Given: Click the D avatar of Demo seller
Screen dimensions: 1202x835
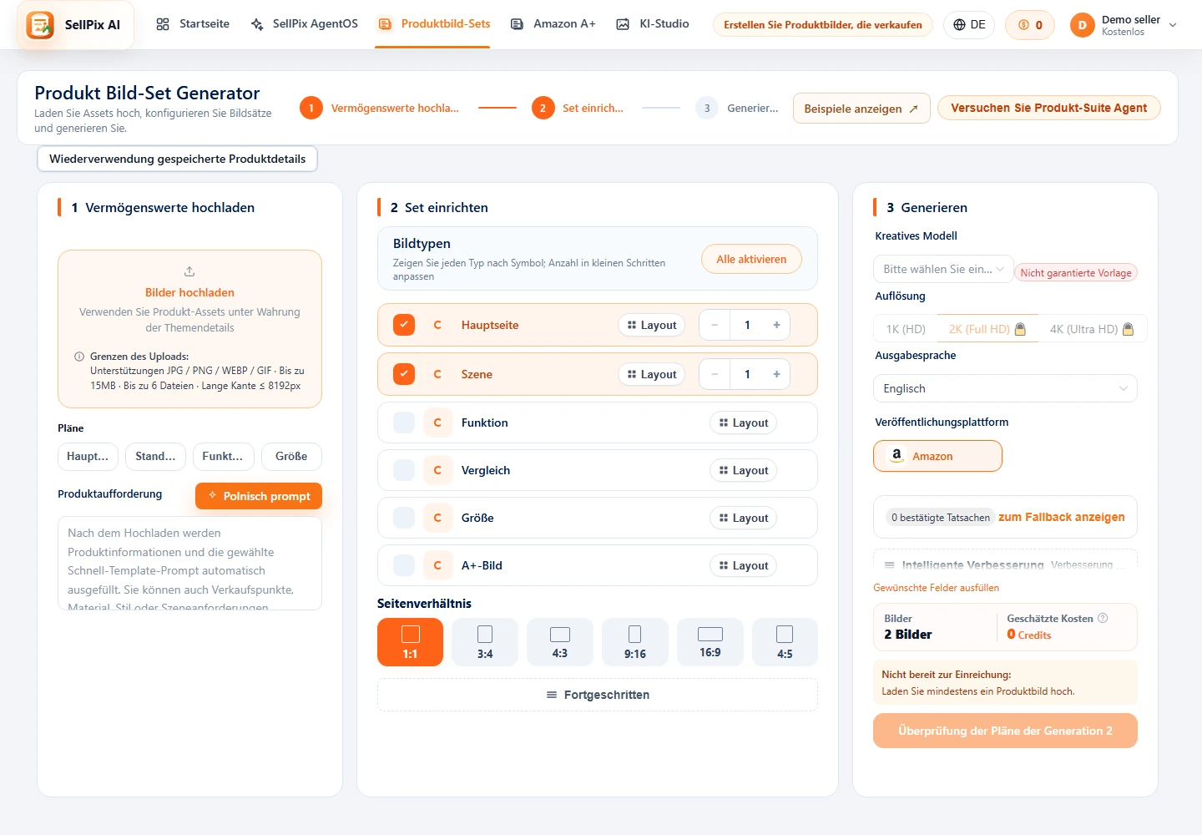Looking at the screenshot, I should [1082, 25].
